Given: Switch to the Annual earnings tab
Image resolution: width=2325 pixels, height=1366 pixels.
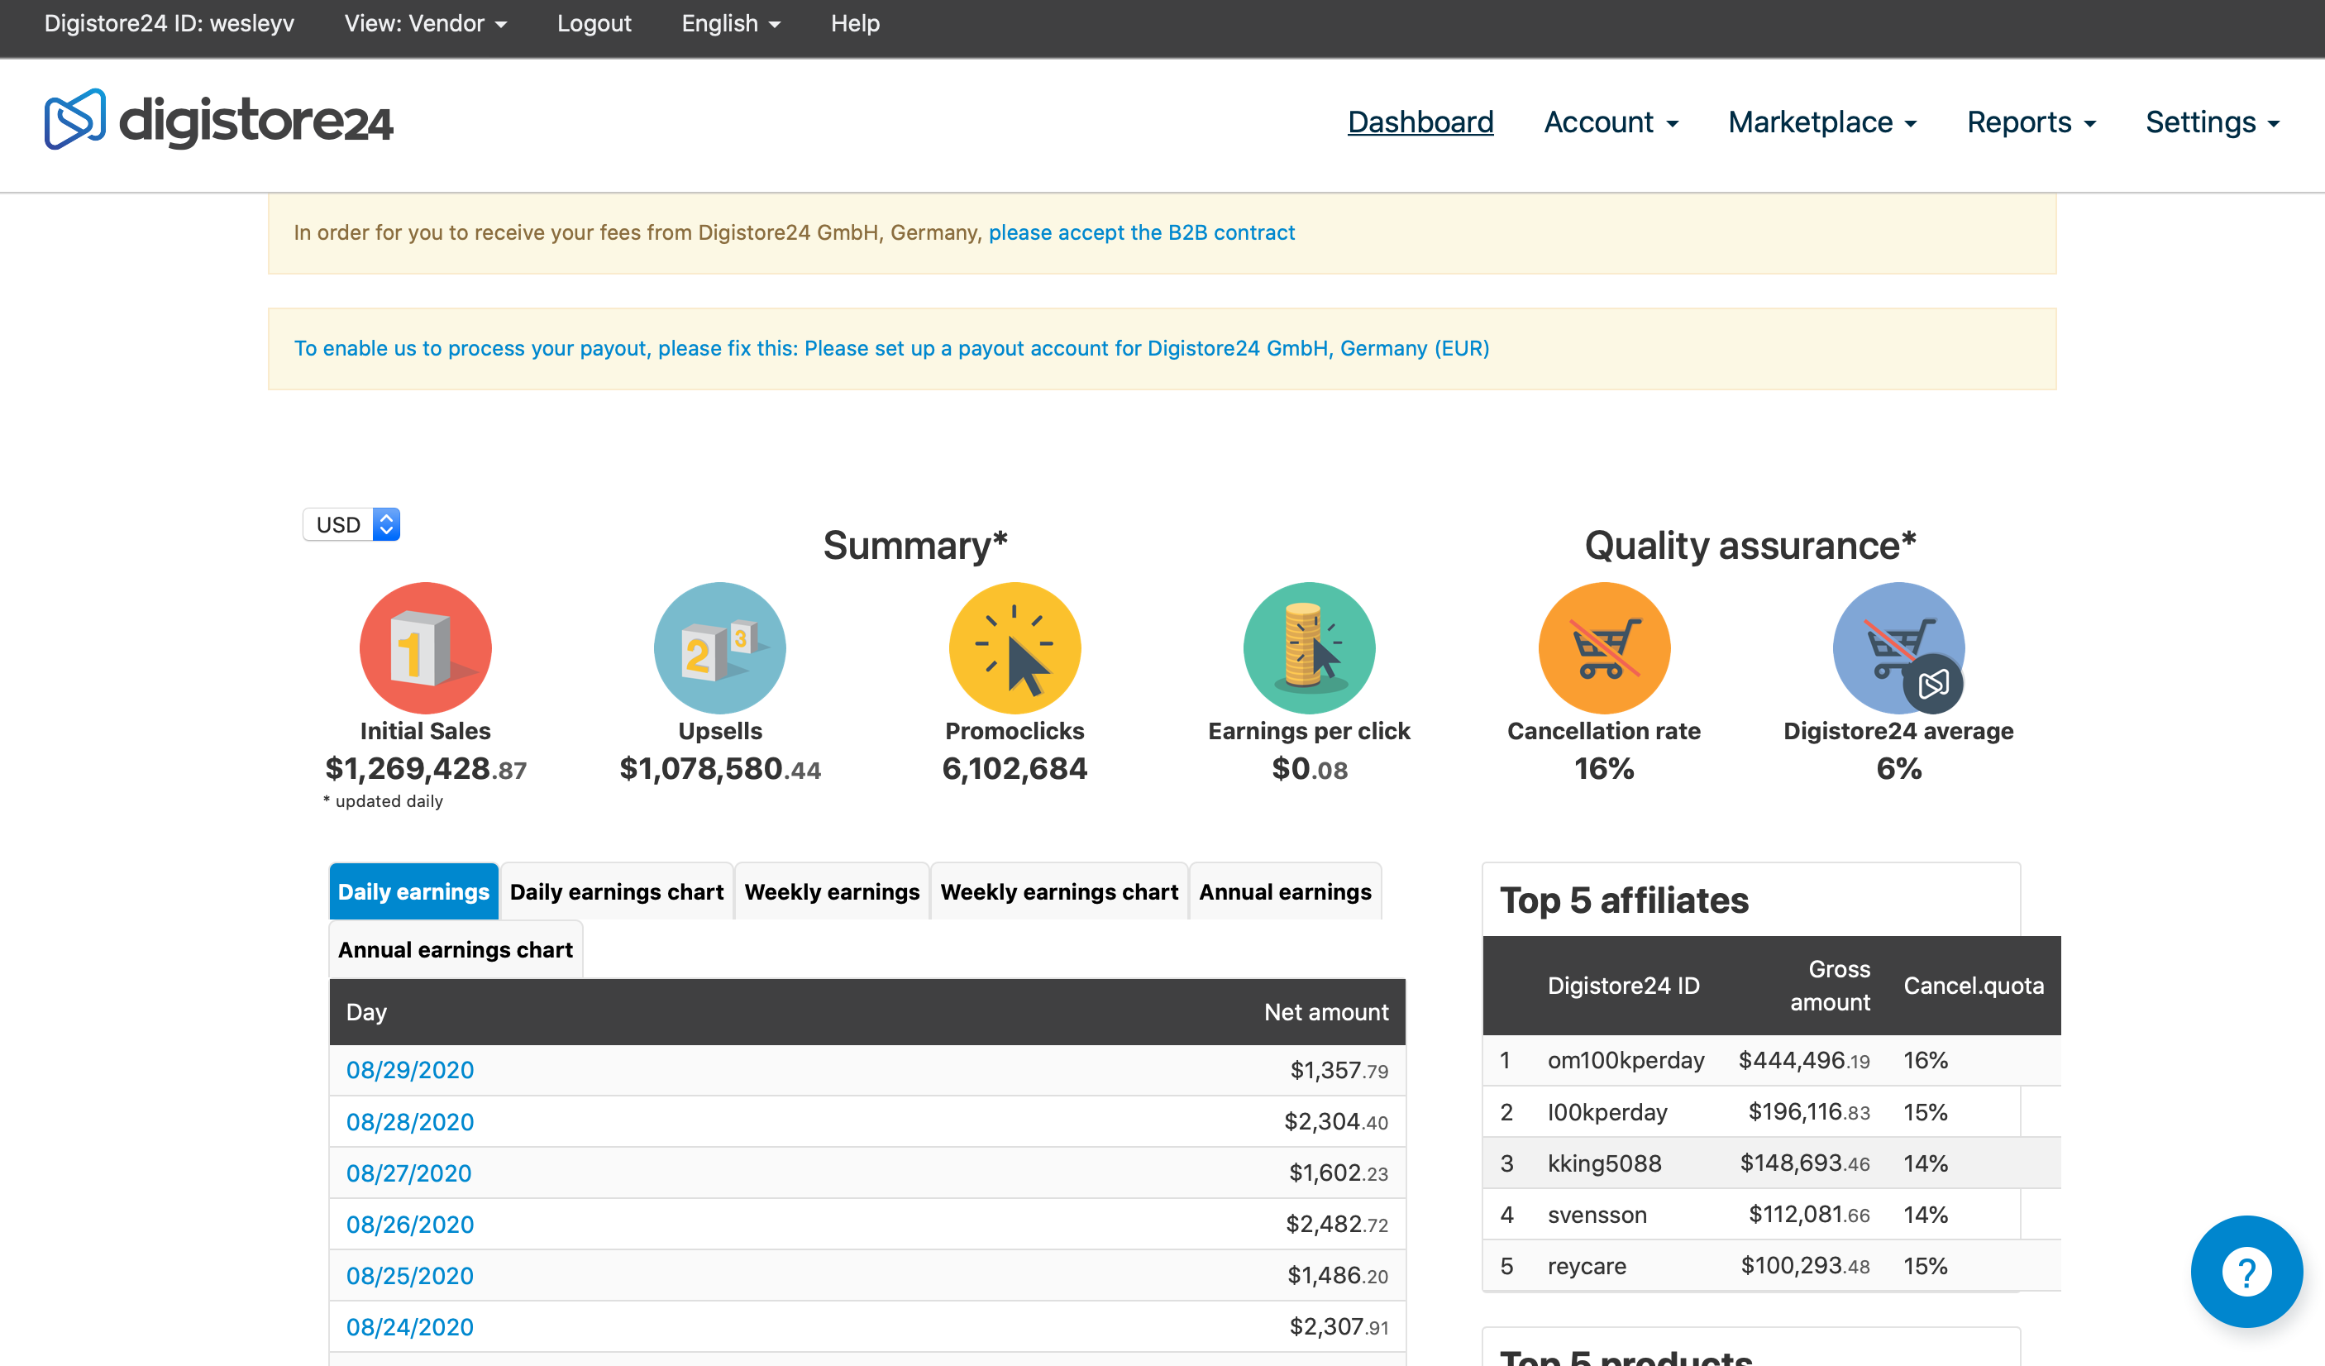Looking at the screenshot, I should pyautogui.click(x=1285, y=891).
